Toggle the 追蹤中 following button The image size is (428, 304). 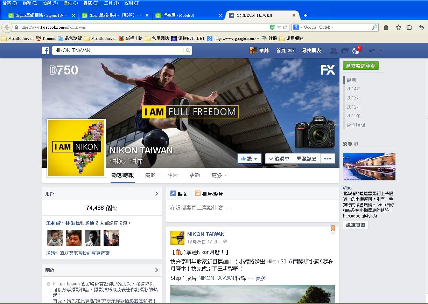279,159
